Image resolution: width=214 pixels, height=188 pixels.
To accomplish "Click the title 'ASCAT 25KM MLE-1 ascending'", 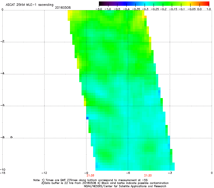I will [29, 5].
